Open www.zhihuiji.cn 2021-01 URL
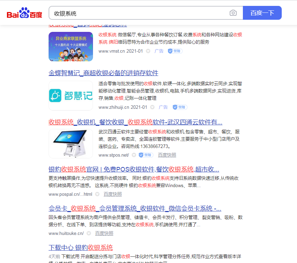This screenshot has width=297, height=263. pyautogui.click(x=123, y=107)
